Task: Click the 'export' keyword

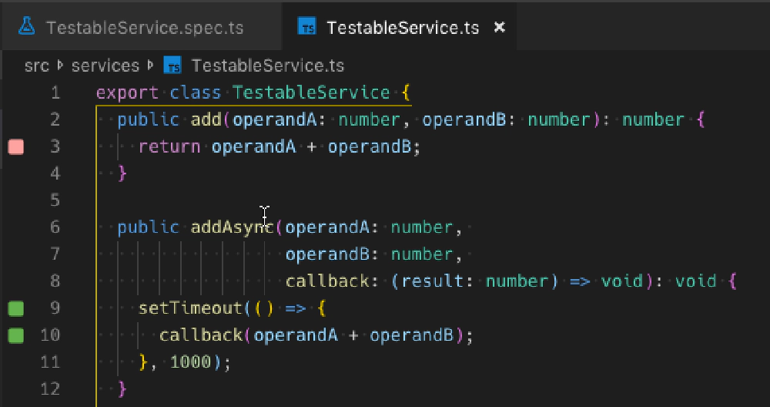Action: 127,93
